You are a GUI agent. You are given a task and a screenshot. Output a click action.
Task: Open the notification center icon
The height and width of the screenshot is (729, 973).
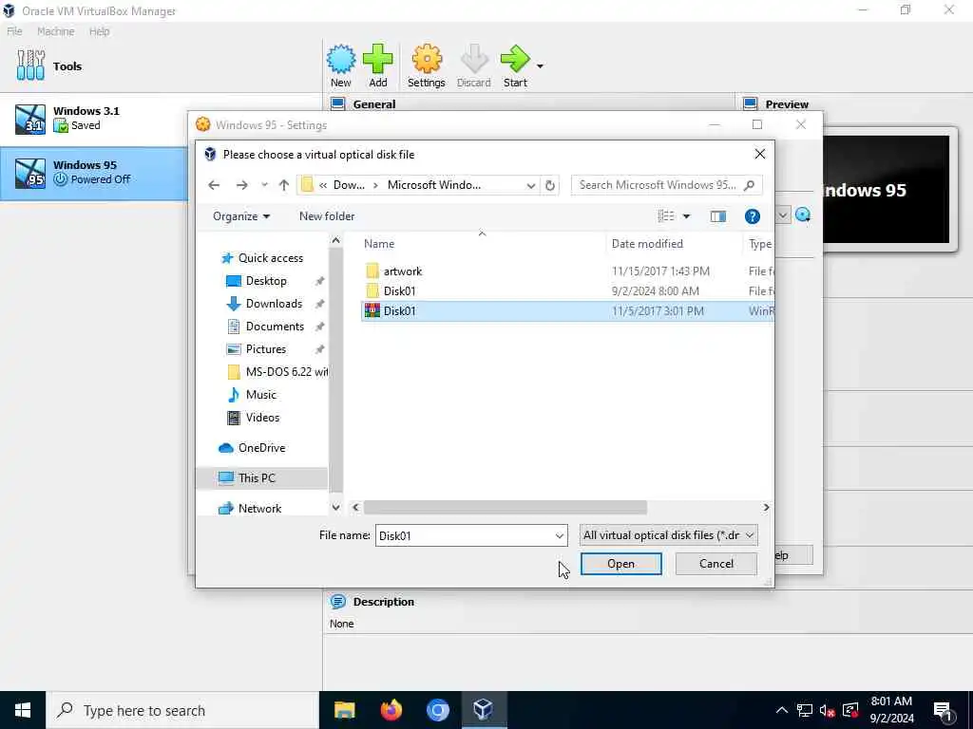pyautogui.click(x=943, y=711)
